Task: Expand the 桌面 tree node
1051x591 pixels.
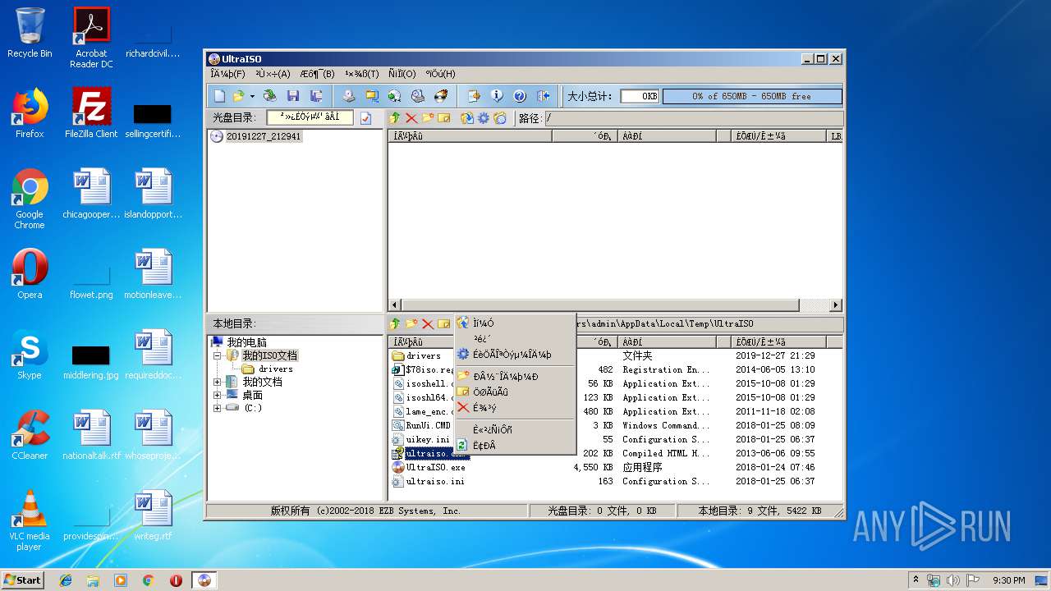Action: click(x=218, y=395)
